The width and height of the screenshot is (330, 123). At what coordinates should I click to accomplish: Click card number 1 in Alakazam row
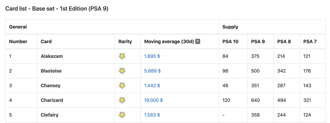coord(10,56)
